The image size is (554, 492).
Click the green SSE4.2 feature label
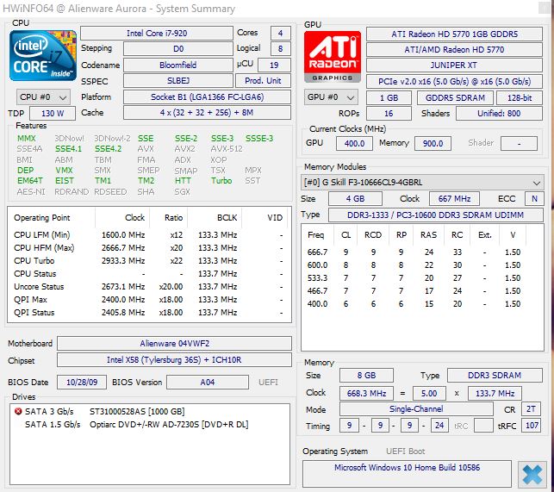tap(108, 149)
